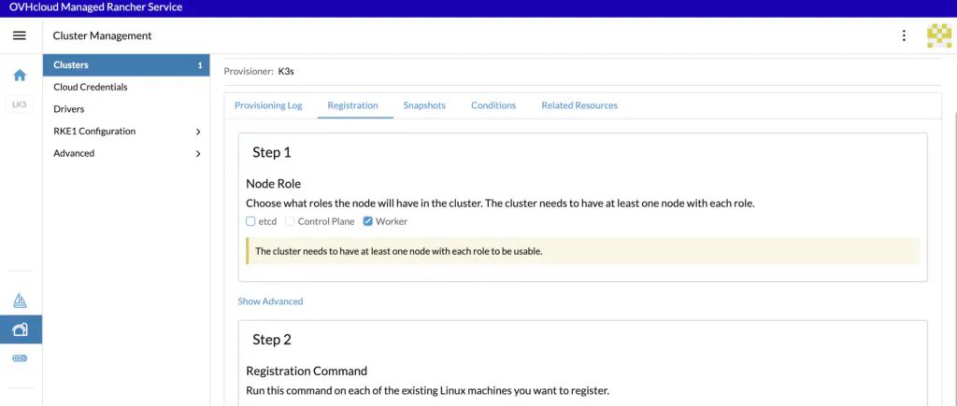
Task: Open Continuous Delivery sailboat icon
Action: 21,300
